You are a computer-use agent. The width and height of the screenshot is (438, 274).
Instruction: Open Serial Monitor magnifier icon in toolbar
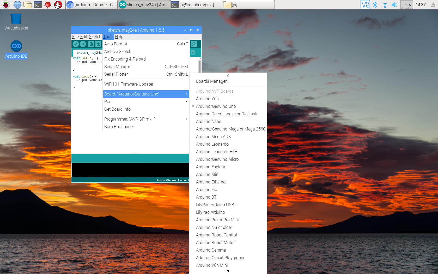194,44
